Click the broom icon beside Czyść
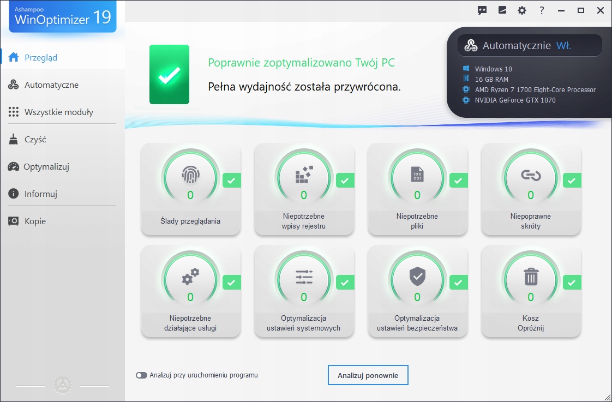Viewport: 612px width, 402px height. point(13,139)
